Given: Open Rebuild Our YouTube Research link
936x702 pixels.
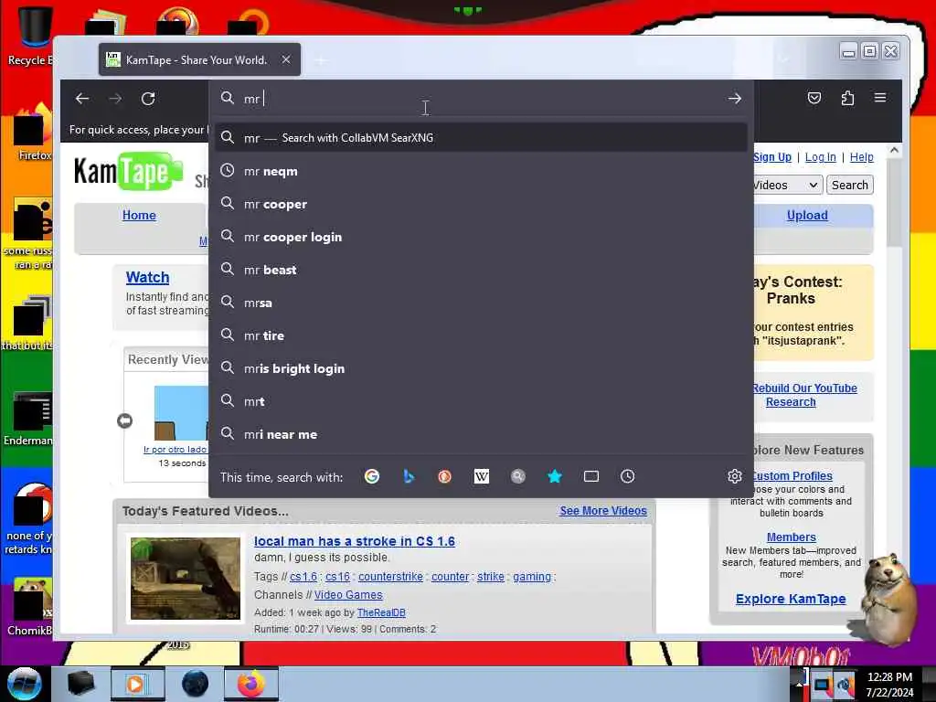Looking at the screenshot, I should click(804, 395).
